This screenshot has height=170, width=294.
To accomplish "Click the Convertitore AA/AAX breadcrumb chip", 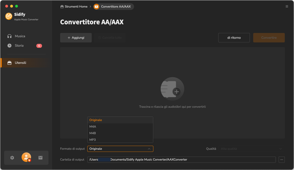I will (114, 7).
